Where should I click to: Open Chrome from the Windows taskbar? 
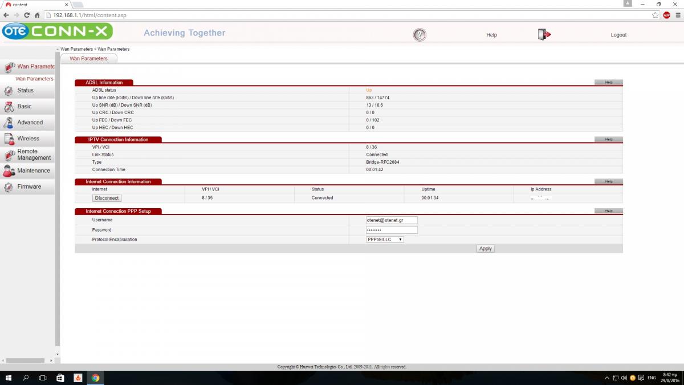point(95,378)
